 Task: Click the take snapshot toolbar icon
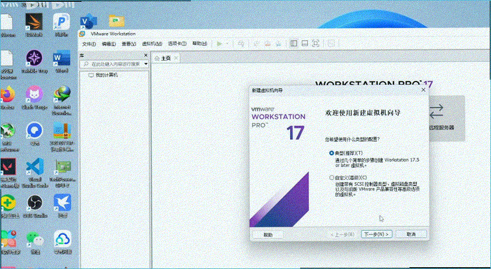pos(256,44)
